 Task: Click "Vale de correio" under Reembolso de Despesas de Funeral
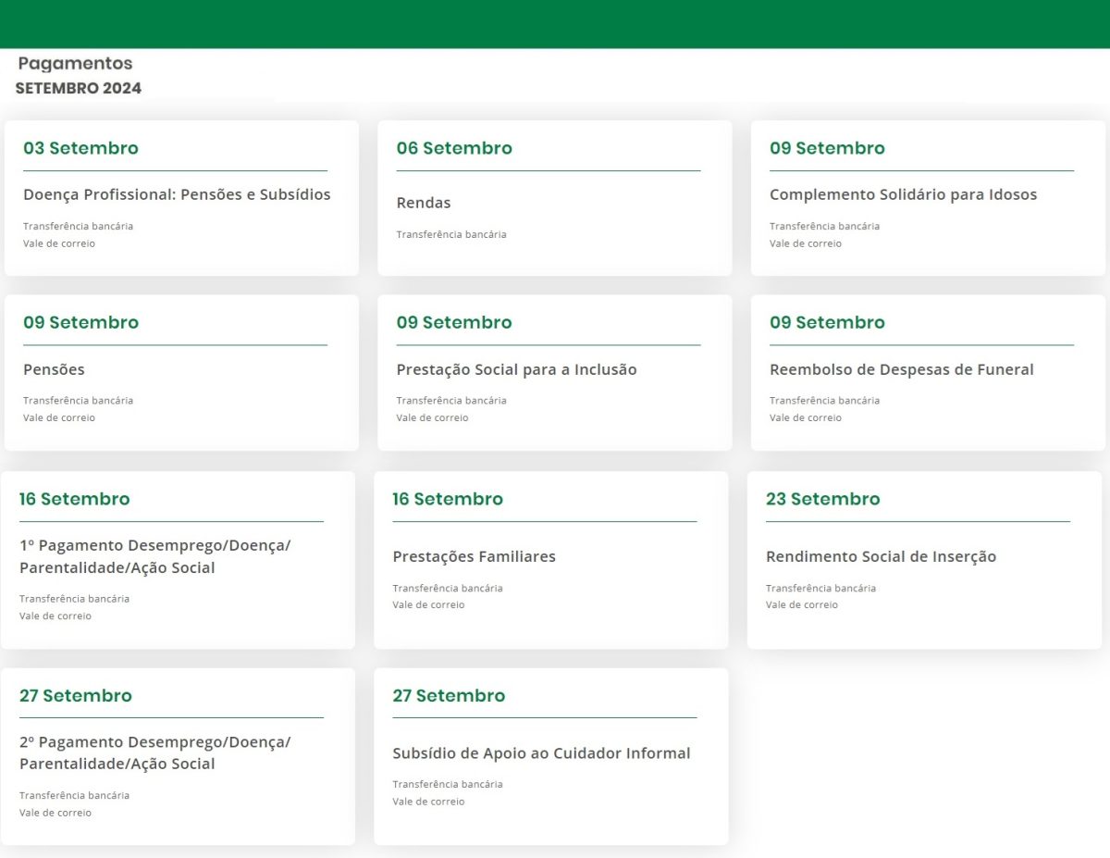pyautogui.click(x=806, y=417)
